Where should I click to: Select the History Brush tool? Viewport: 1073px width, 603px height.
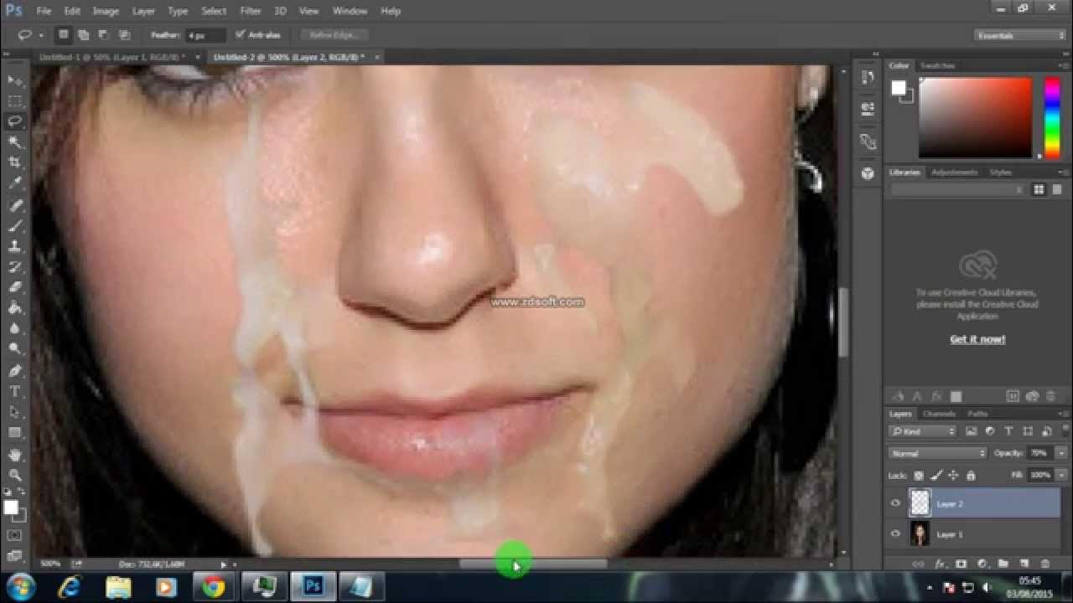click(x=15, y=267)
